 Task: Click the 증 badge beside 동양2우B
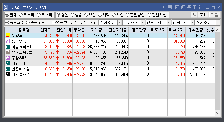pyautogui.click(x=8, y=58)
